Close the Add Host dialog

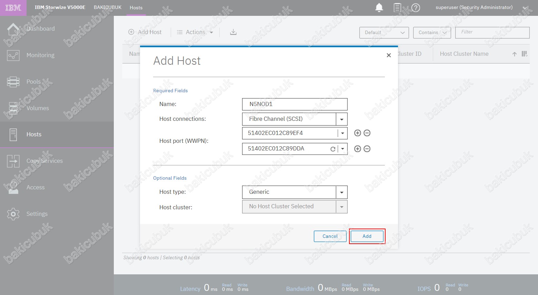(x=389, y=55)
